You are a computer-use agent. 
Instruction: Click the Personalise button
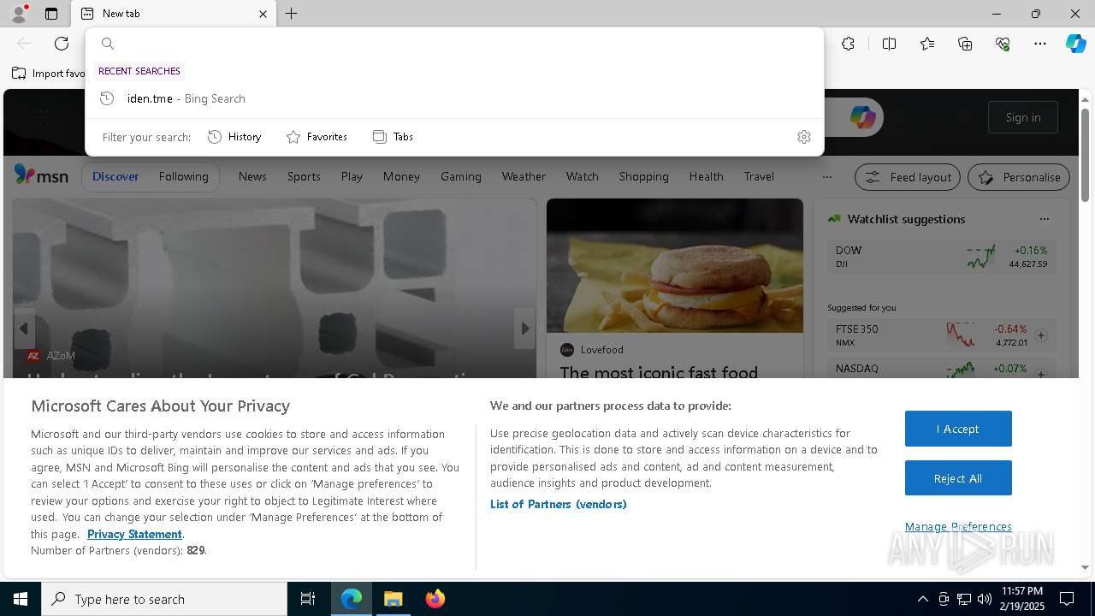tap(1019, 177)
